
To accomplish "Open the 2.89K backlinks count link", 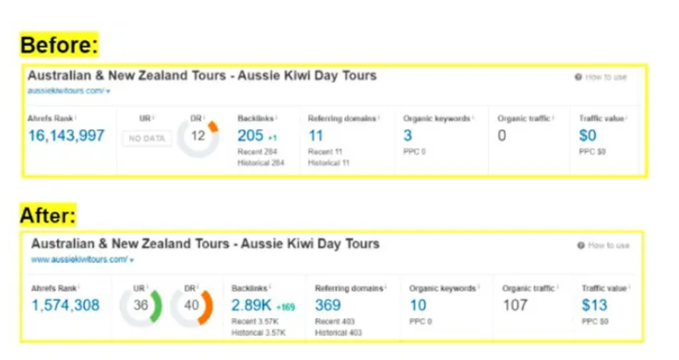I will 251,306.
